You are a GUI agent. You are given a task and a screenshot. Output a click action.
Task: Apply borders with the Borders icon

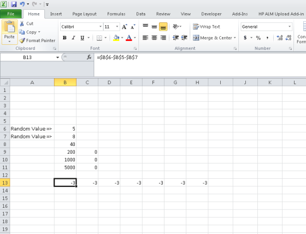pos(99,38)
